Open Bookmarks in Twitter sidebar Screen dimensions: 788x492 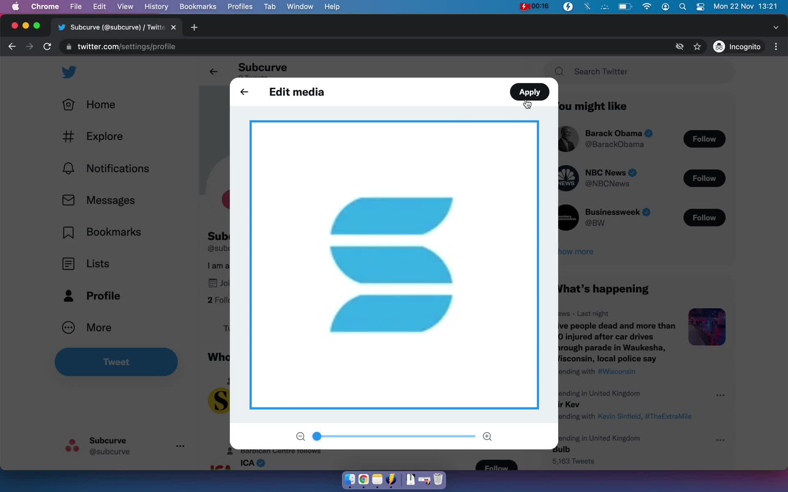coord(113,232)
